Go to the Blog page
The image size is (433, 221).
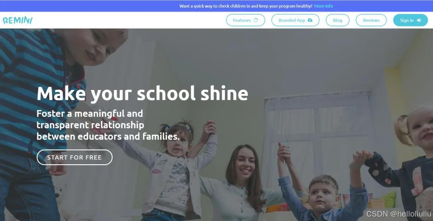point(338,20)
